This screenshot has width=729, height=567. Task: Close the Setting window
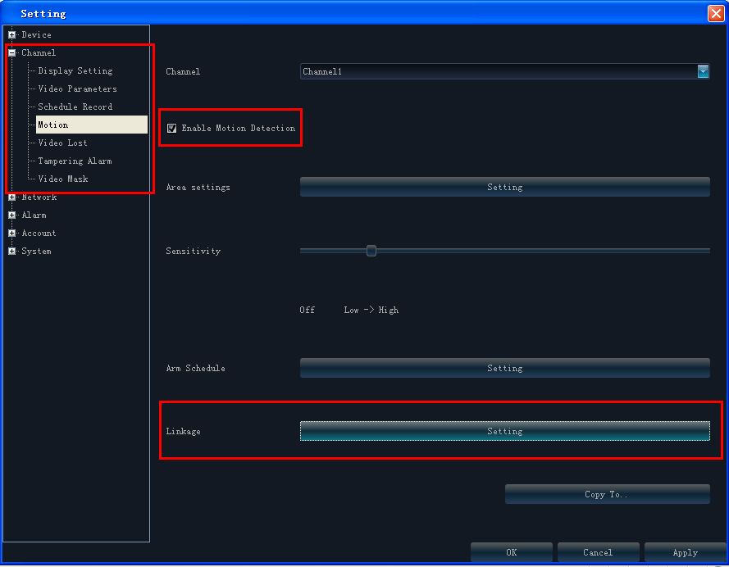(x=716, y=13)
